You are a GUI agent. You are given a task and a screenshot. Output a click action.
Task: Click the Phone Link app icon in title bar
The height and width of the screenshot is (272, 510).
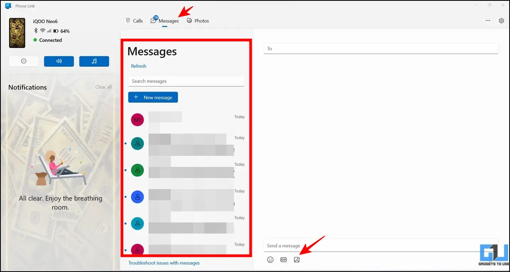pos(8,6)
